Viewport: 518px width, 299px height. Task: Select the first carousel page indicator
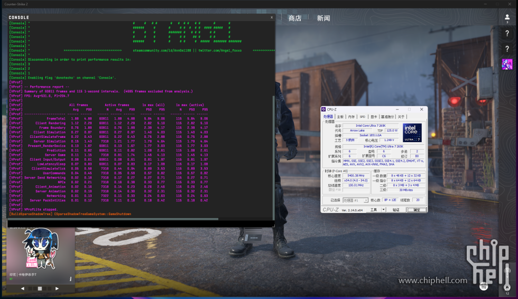pyautogui.click(x=30, y=288)
